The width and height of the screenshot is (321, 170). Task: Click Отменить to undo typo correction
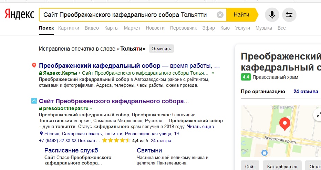tap(161, 49)
